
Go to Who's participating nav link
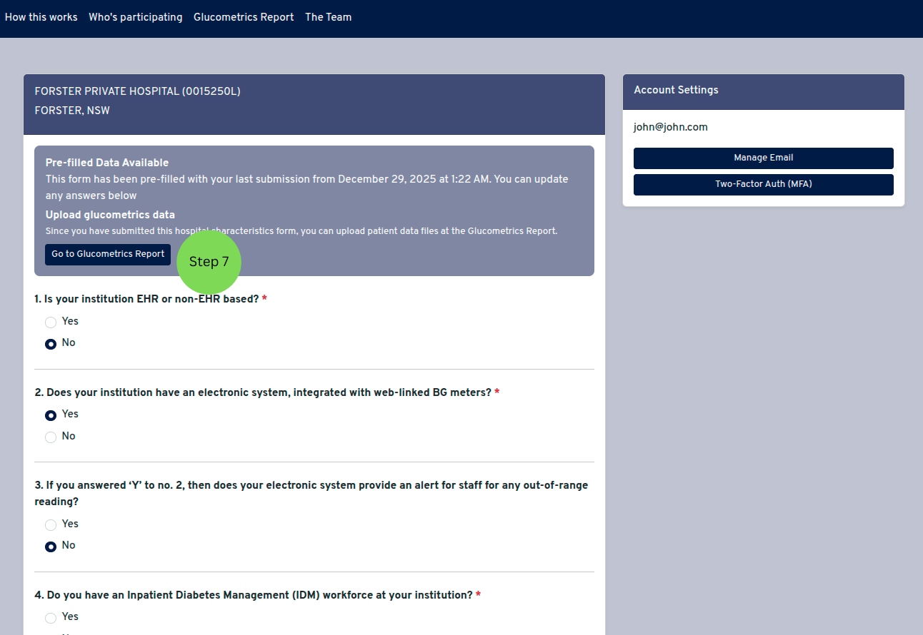(135, 17)
